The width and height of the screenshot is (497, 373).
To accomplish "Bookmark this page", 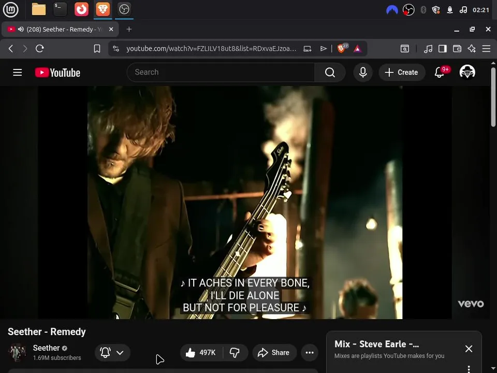I will pos(97,49).
